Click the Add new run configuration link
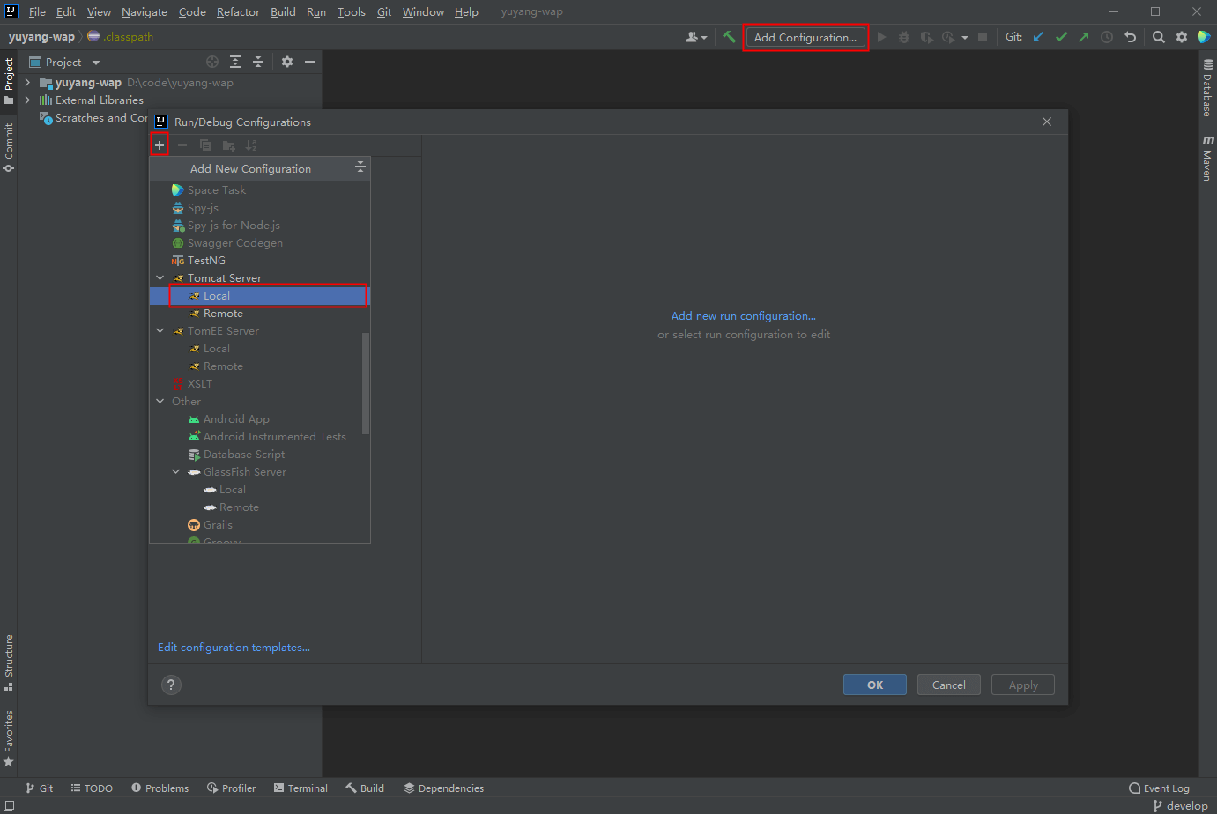1217x814 pixels. pyautogui.click(x=744, y=316)
